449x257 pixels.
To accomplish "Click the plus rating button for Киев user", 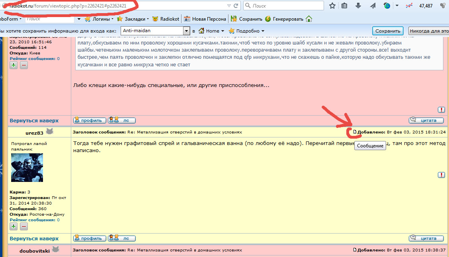I will [14, 65].
